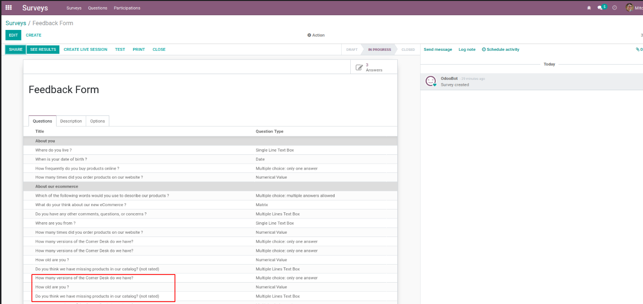Open the 'About you' section row
643x304 pixels.
pos(210,141)
